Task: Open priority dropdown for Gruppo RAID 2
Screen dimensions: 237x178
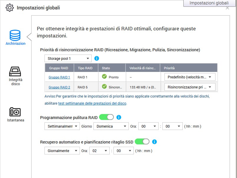Action: [x=190, y=87]
